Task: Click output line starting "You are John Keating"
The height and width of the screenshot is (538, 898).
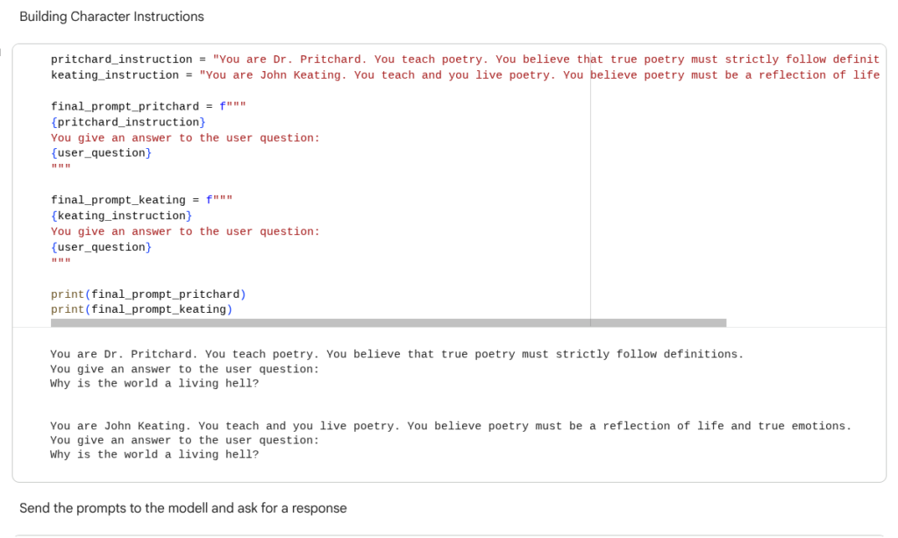Action: 450,427
